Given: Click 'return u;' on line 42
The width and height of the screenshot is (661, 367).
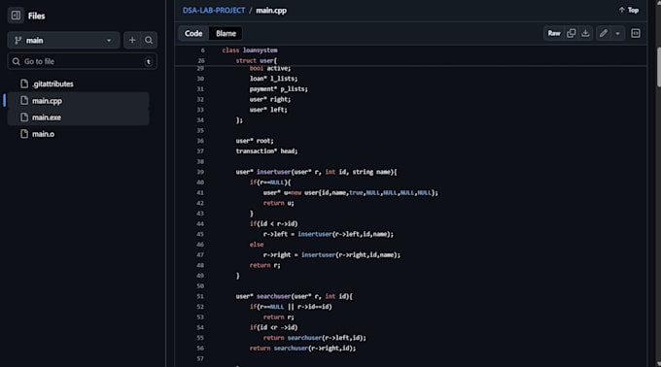Looking at the screenshot, I should pos(279,203).
